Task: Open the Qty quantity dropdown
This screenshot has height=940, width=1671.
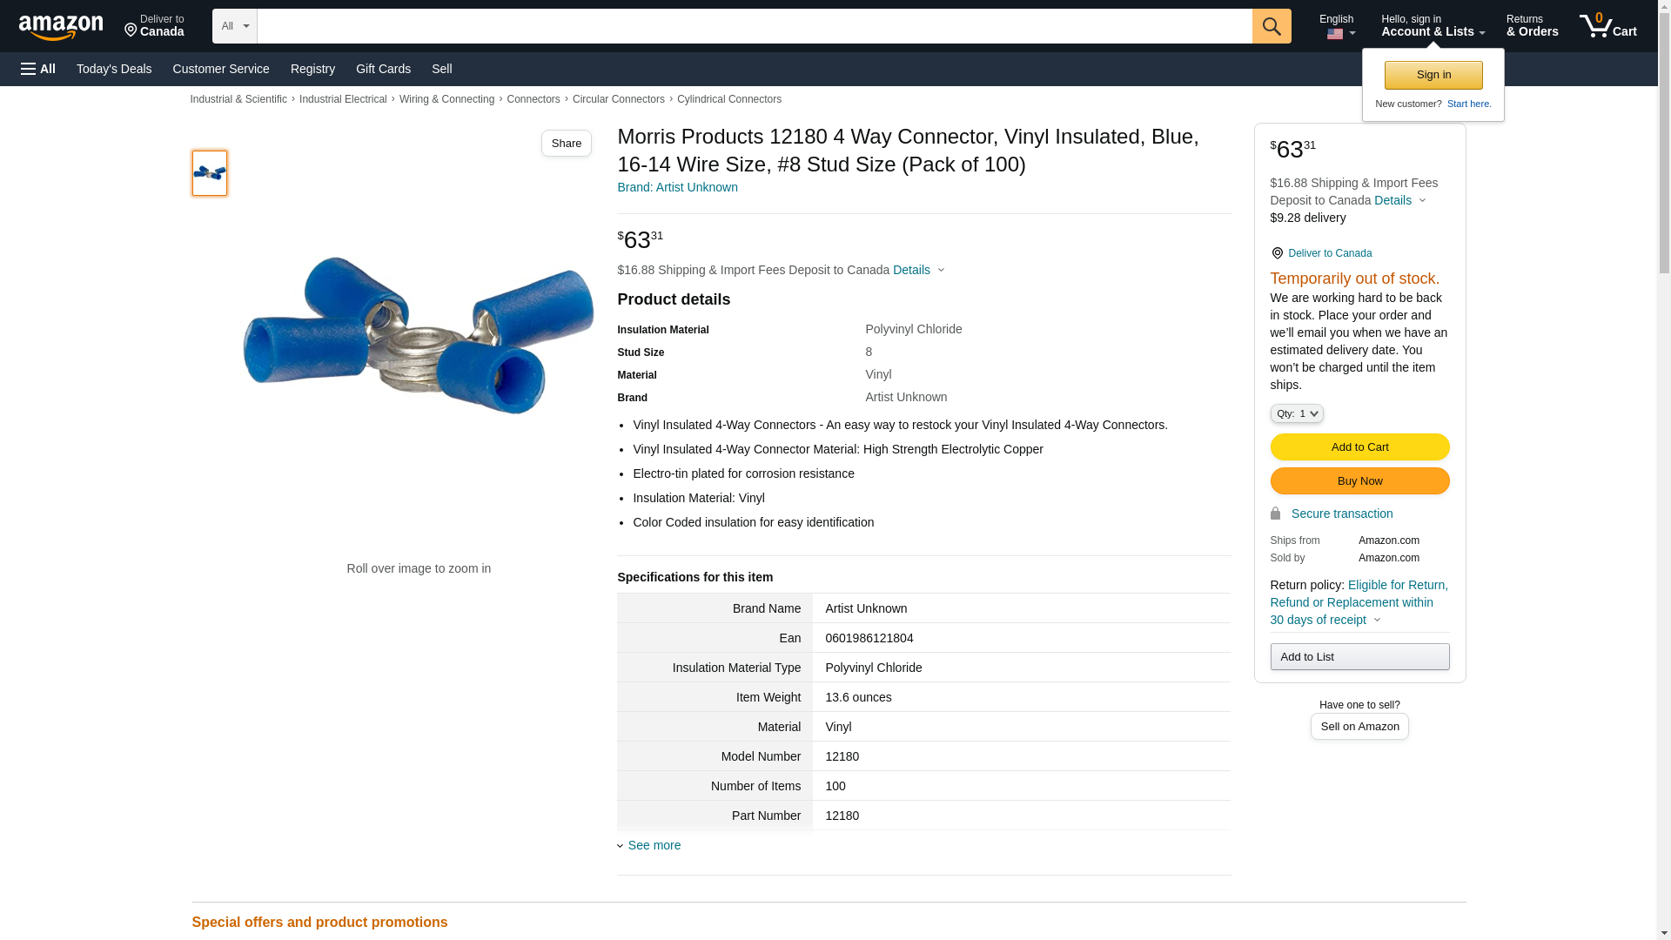Action: (x=1296, y=414)
